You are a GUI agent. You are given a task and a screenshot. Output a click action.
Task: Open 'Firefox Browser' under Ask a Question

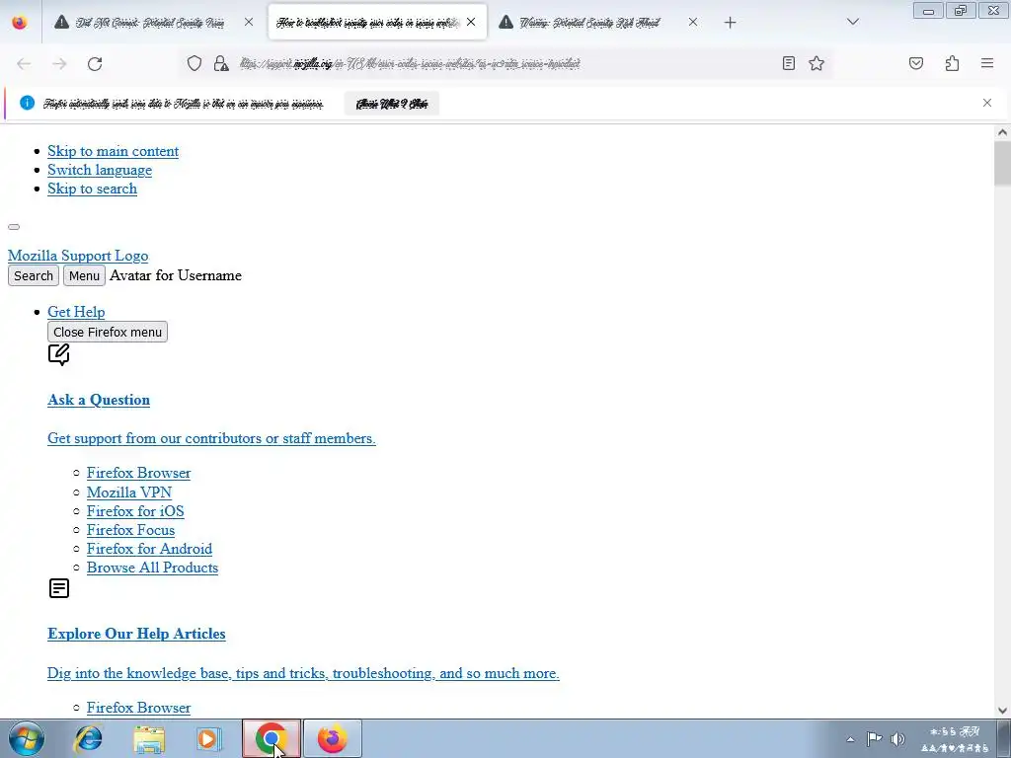138,473
